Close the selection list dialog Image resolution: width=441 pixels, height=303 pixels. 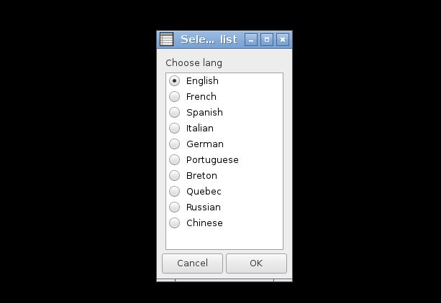(283, 39)
